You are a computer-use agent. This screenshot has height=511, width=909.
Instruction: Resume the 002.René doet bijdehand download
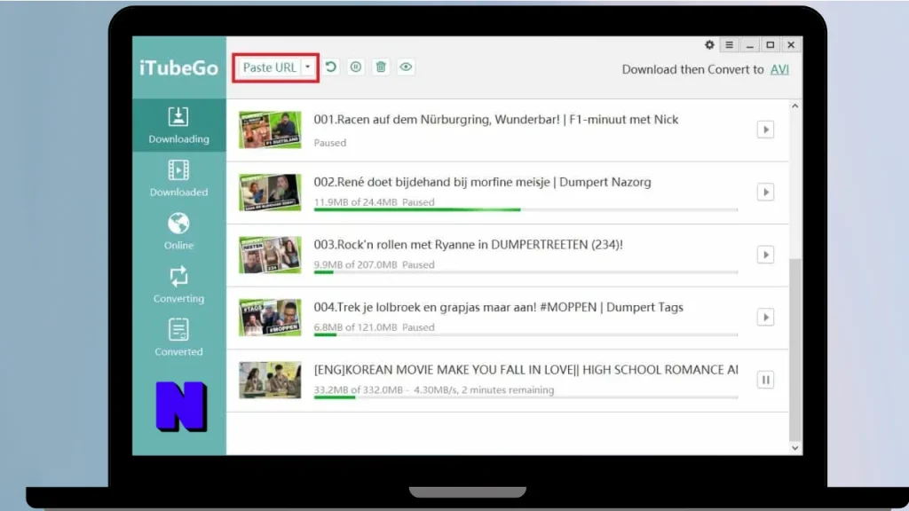pyautogui.click(x=765, y=193)
